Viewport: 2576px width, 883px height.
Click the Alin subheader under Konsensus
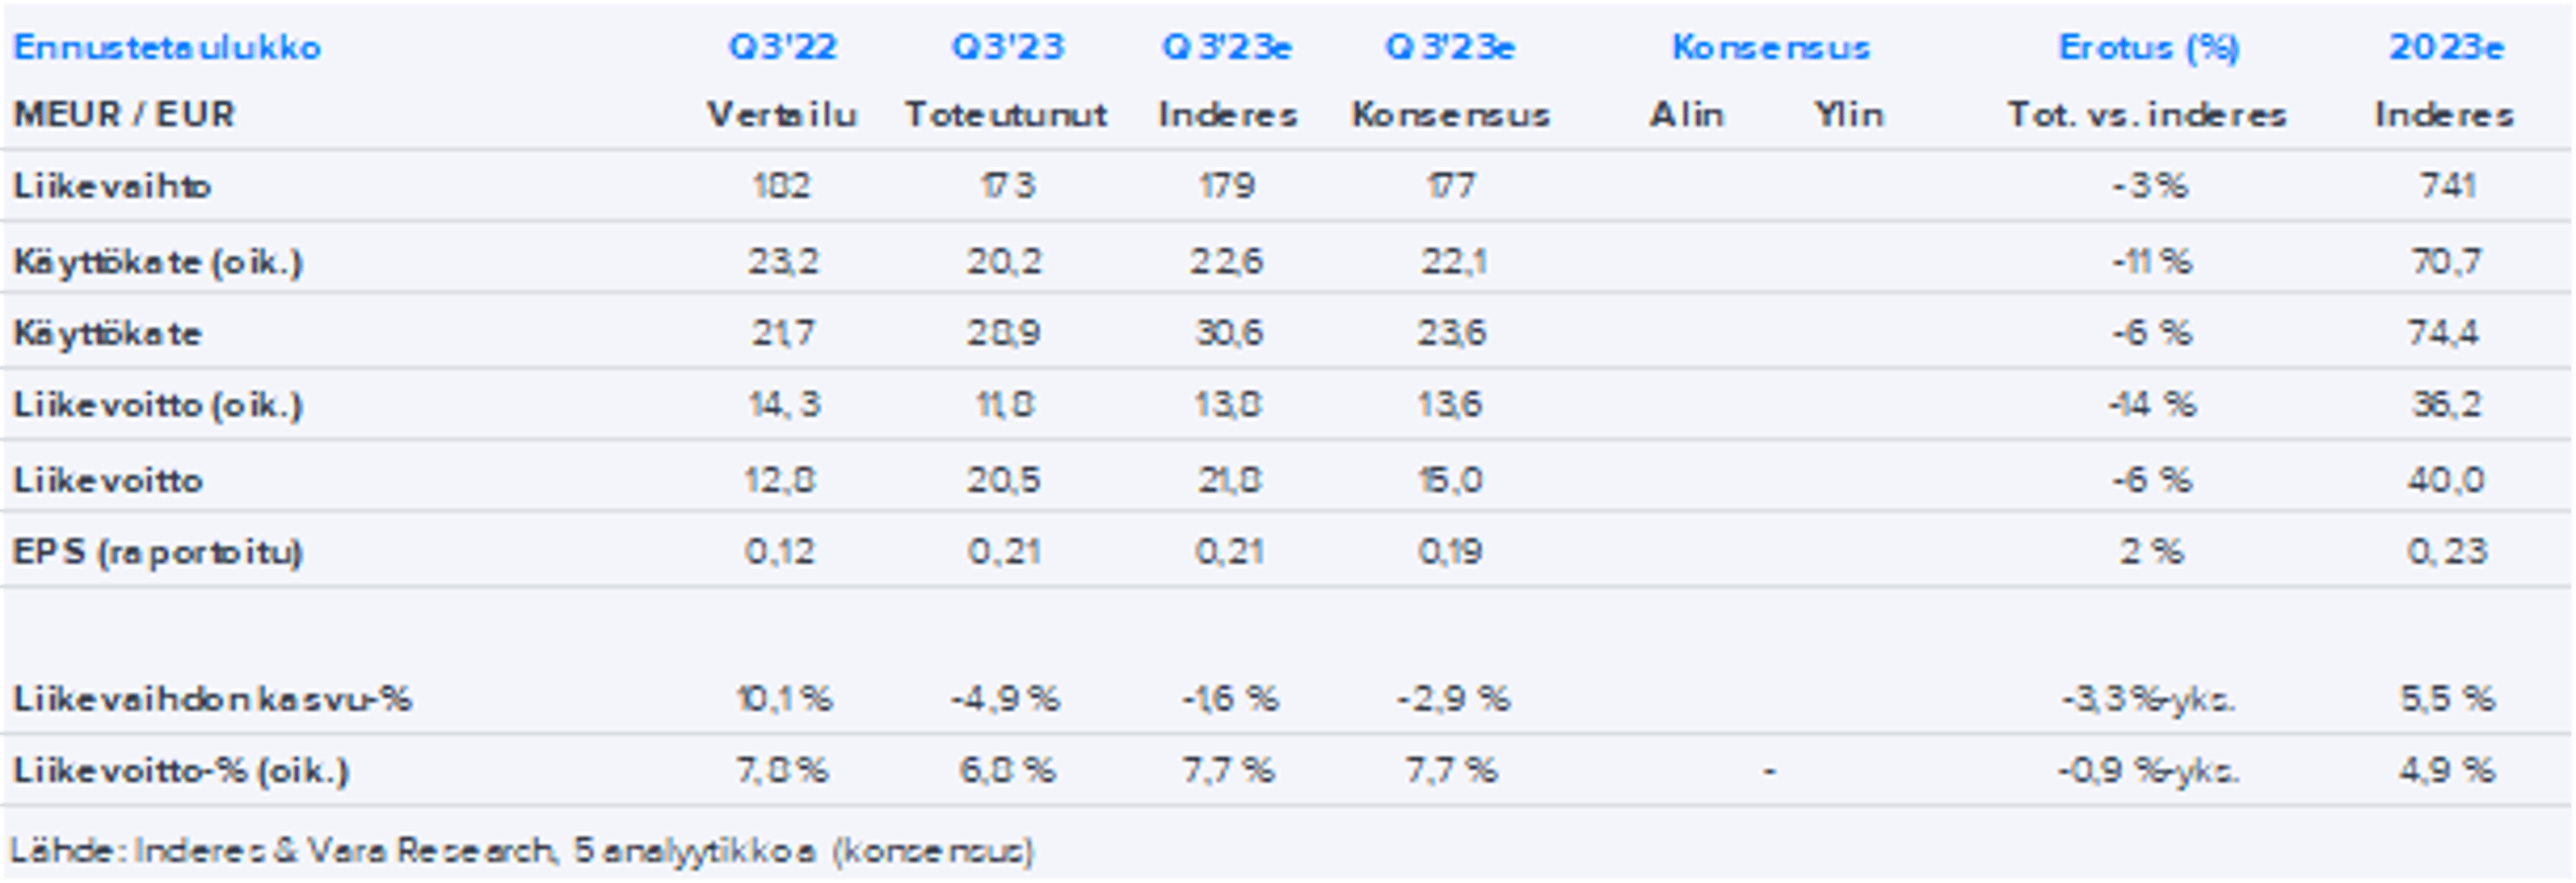[1686, 115]
